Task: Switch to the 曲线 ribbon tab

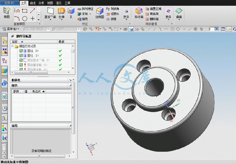Action: pos(33,3)
